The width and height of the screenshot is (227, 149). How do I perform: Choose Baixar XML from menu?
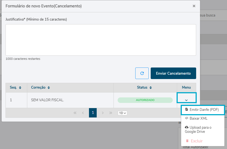point(198,119)
